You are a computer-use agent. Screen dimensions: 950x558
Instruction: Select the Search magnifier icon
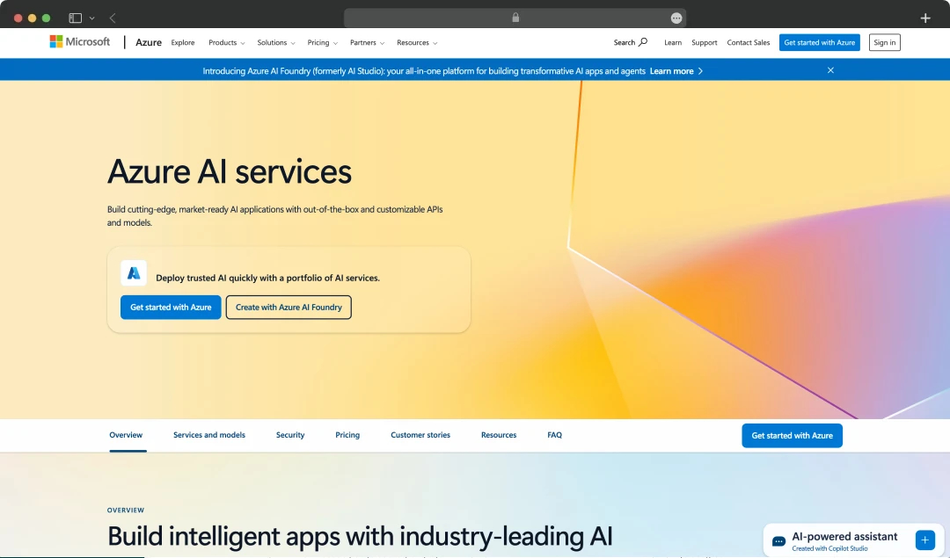(x=643, y=42)
